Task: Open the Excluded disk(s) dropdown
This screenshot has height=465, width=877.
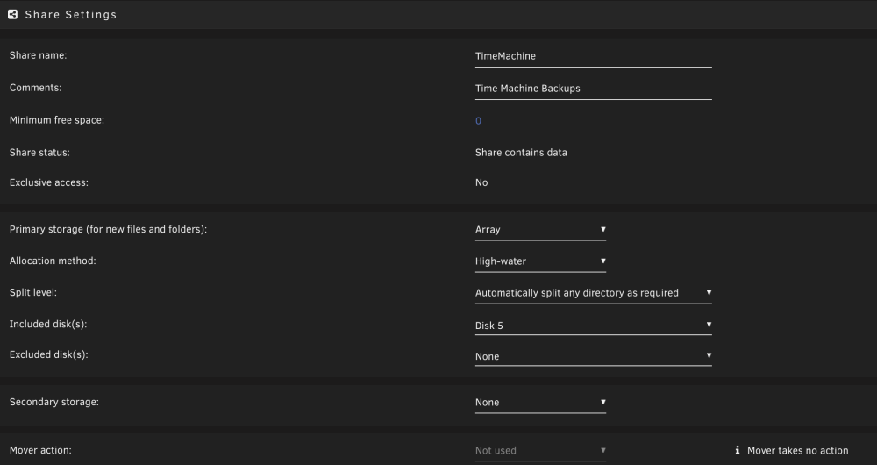Action: click(593, 356)
